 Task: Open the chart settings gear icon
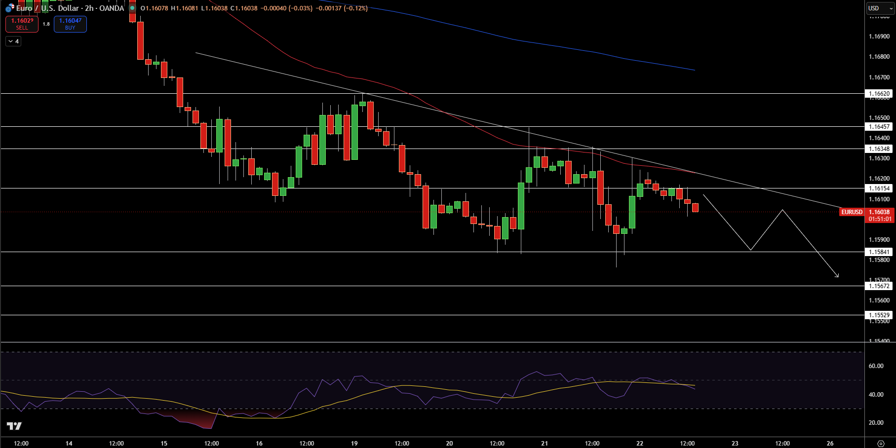[881, 443]
